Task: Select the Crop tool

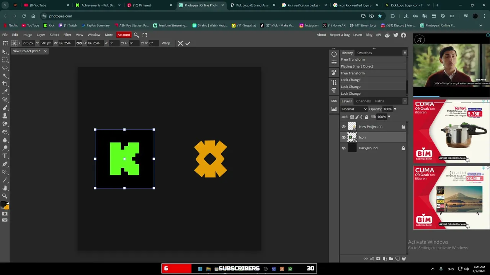Action: coord(5,84)
